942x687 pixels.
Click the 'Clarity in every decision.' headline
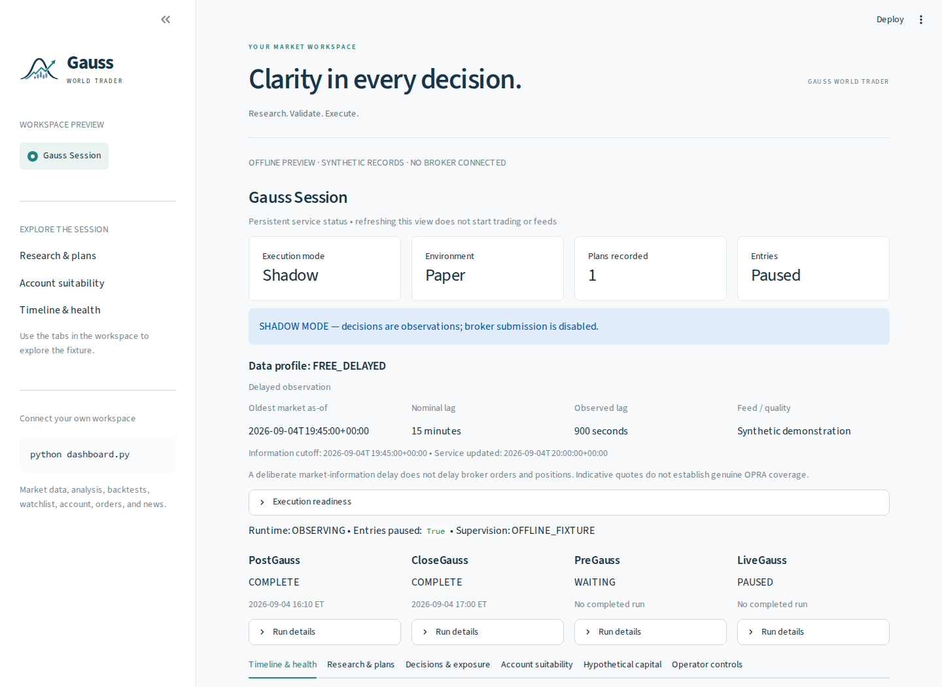point(385,79)
